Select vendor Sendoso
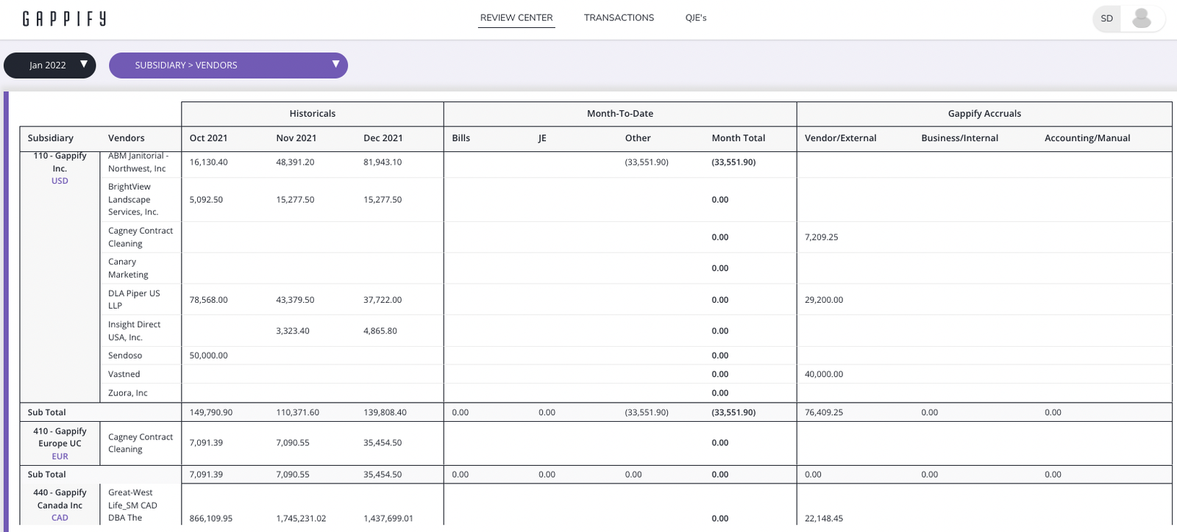The height and width of the screenshot is (532, 1177). tap(125, 356)
